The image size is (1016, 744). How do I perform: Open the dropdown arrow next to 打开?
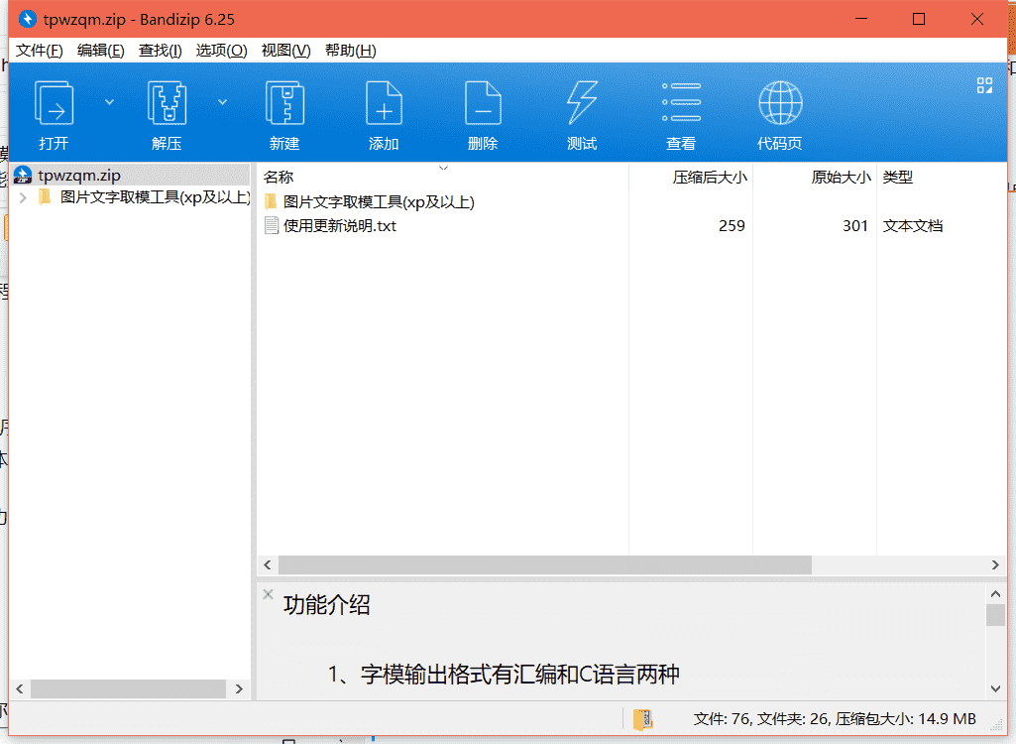(109, 102)
